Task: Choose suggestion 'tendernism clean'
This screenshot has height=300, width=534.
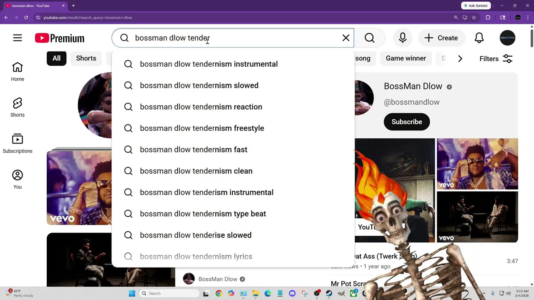Action: point(233,171)
